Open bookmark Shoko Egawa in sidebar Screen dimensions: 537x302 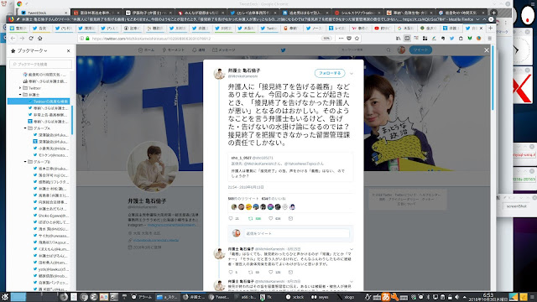tap(50, 216)
